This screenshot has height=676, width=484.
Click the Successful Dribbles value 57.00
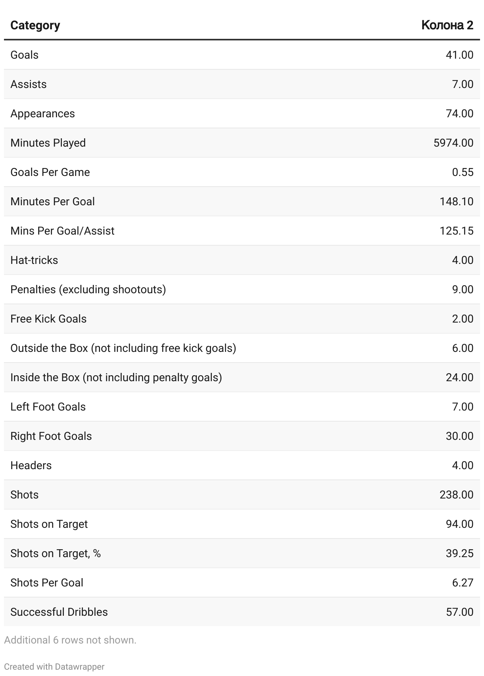click(459, 612)
